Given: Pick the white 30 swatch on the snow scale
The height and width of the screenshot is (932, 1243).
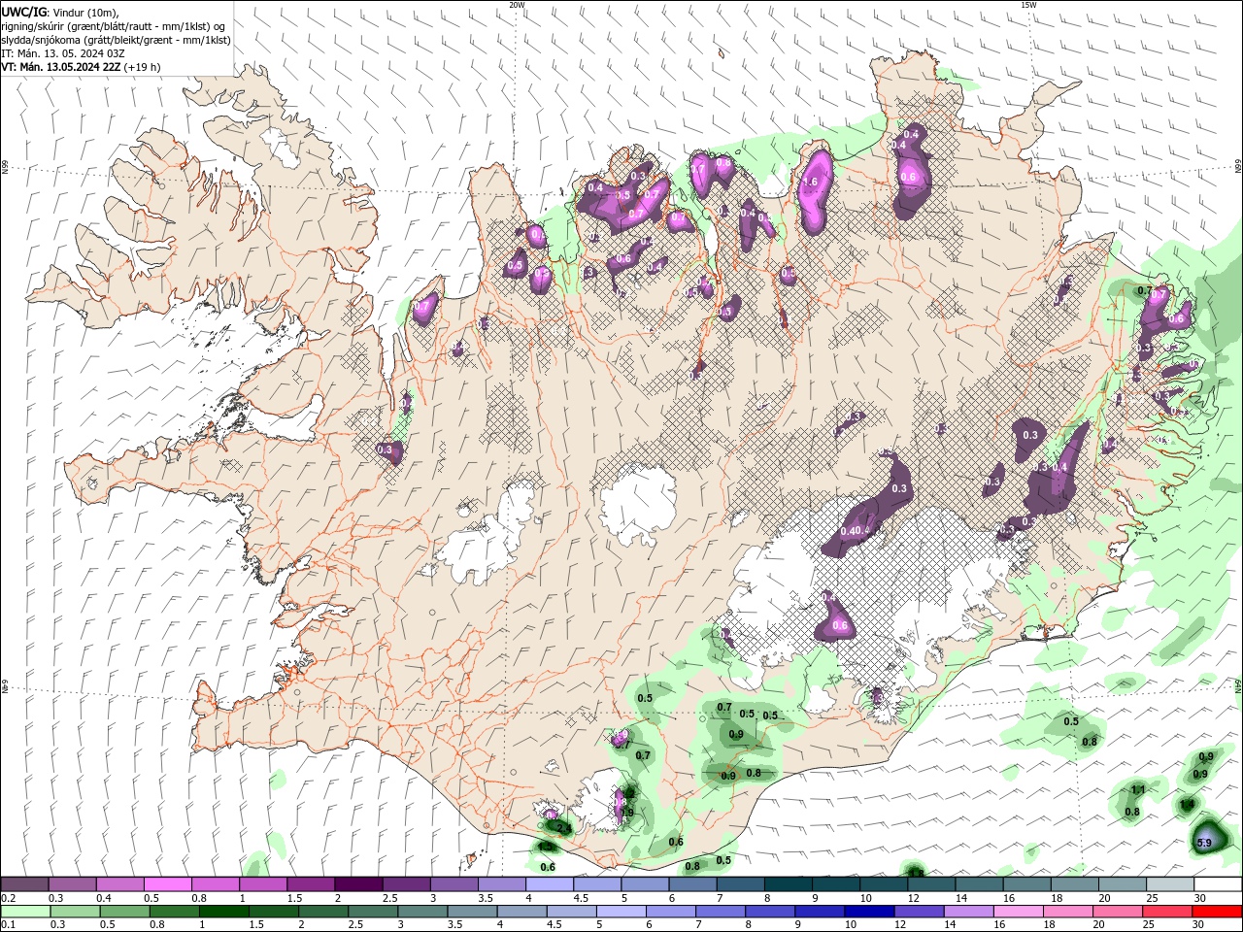Looking at the screenshot, I should (1218, 884).
